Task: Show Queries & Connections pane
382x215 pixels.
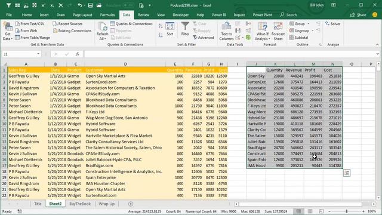Action: tap(131, 24)
